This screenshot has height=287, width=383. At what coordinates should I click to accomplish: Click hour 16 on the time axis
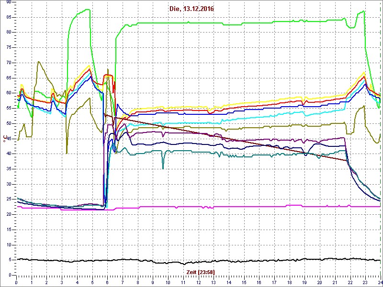[x=259, y=281]
